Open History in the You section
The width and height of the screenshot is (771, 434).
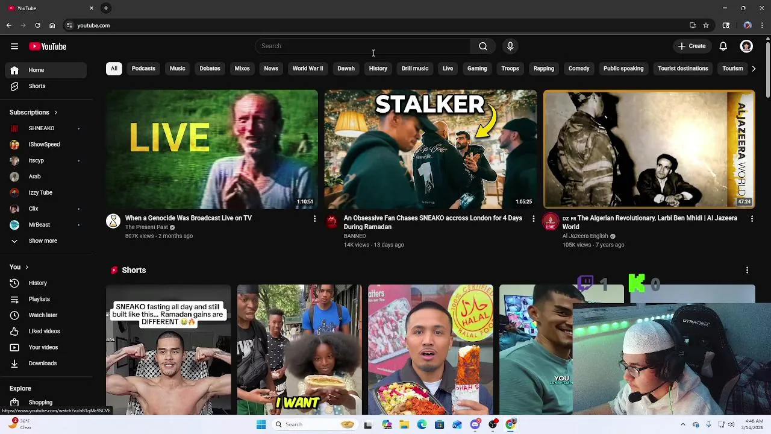pos(46,283)
